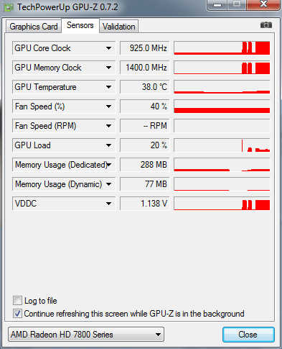
Task: Click the maximize button in title bar
Action: [237, 4]
